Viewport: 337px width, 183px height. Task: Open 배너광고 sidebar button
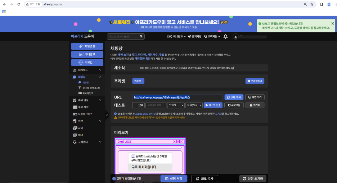pos(87,54)
